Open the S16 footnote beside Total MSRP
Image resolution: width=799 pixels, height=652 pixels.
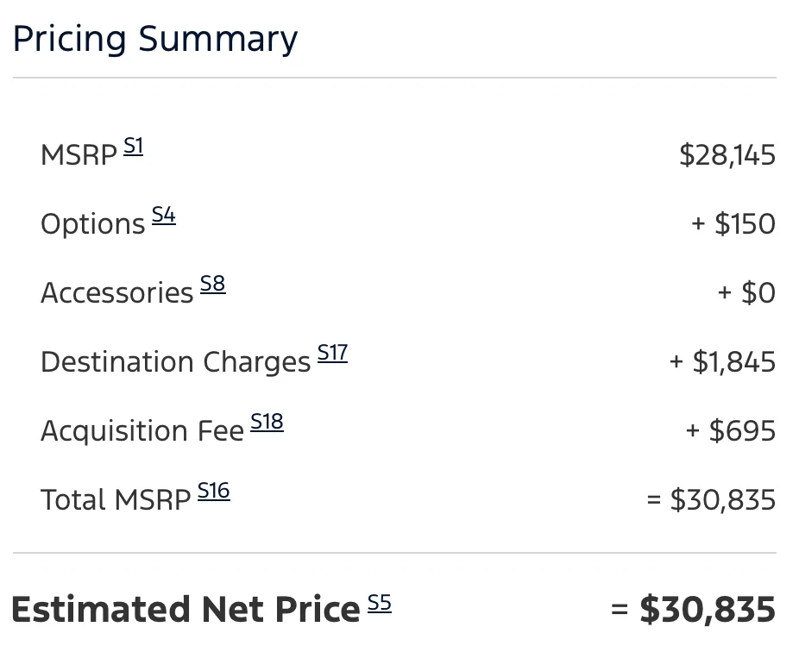click(x=213, y=491)
